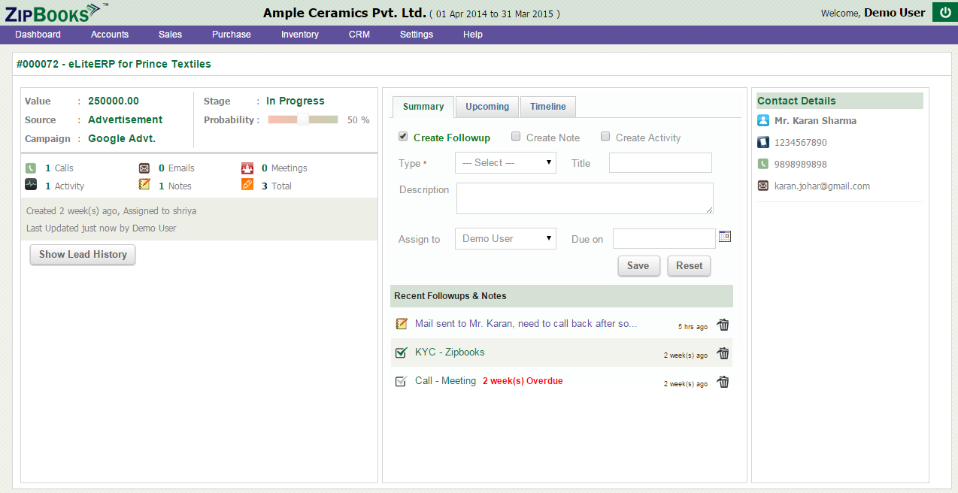Click the note icon beside Mail sent entry

402,324
